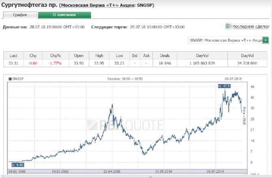Click the SNGSP legend color square
The width and height of the screenshot is (272, 178).
coord(10,79)
